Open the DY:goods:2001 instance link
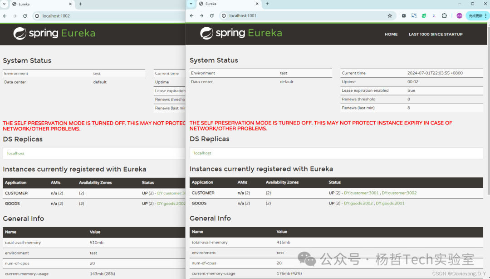Viewport: 490px width, 279px height. click(x=390, y=203)
